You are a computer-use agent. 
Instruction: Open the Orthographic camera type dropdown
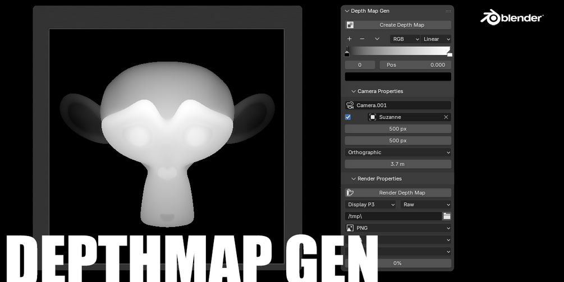pyautogui.click(x=398, y=152)
